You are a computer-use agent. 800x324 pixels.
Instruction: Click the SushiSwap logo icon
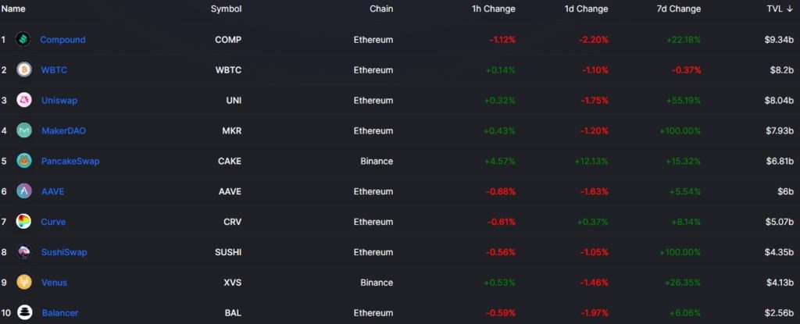pyautogui.click(x=23, y=252)
